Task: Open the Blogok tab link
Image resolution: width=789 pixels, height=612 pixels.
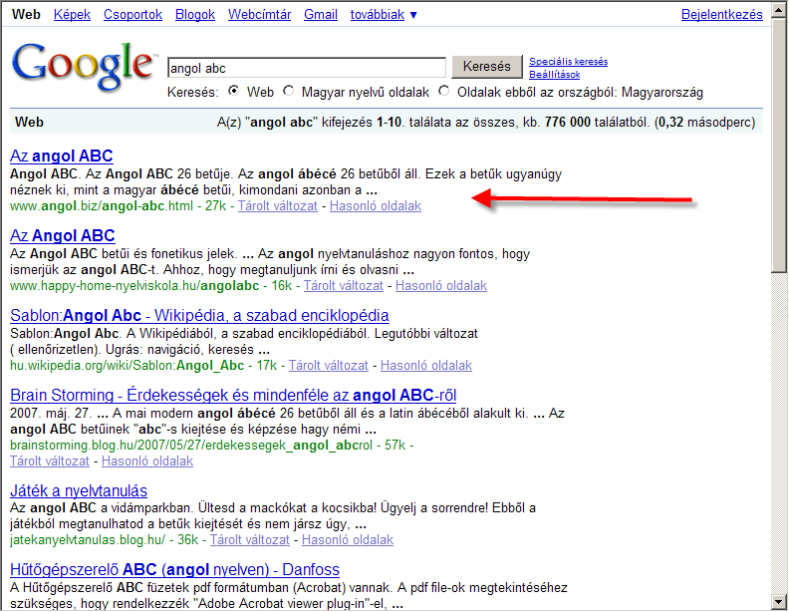Action: pyautogui.click(x=195, y=15)
